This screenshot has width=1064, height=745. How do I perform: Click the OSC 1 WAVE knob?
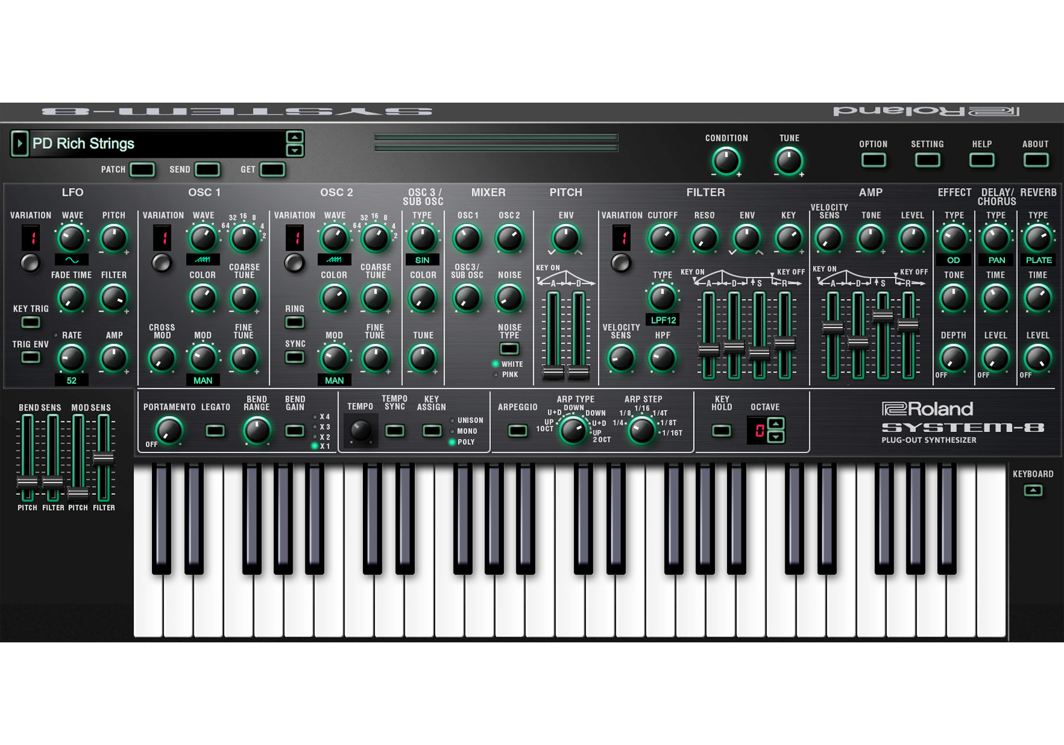203,238
